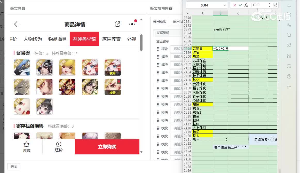Click the 配饰 cell in row 2412
The width and height of the screenshot is (300, 173).
click(202, 105)
